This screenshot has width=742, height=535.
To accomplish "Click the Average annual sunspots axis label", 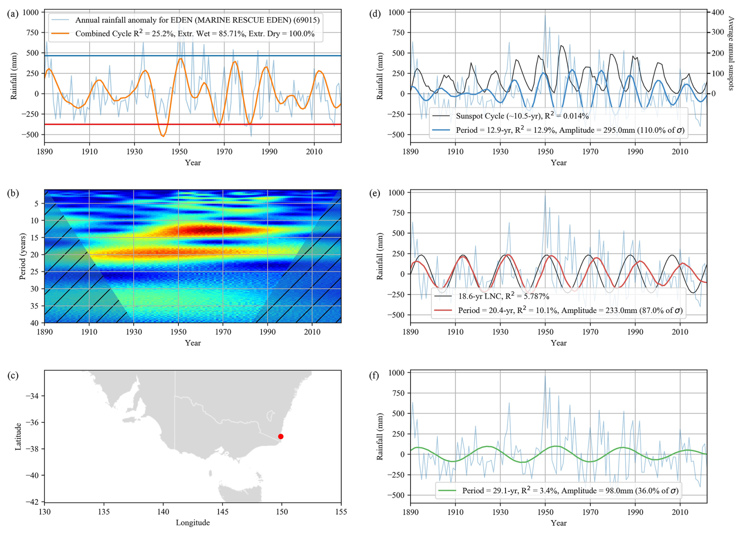I will click(730, 53).
